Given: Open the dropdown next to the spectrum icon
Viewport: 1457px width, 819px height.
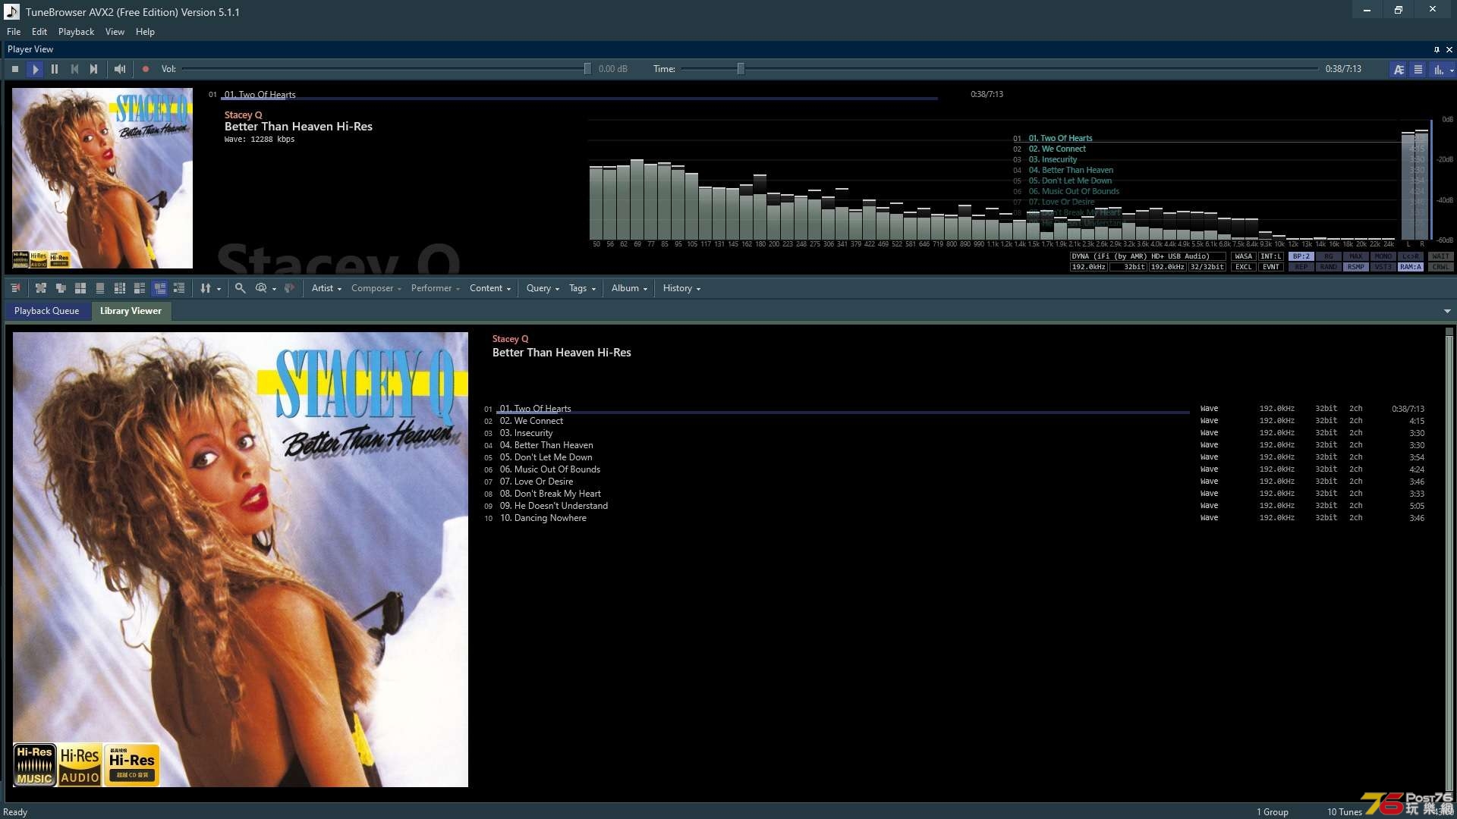Looking at the screenshot, I should 1452,70.
